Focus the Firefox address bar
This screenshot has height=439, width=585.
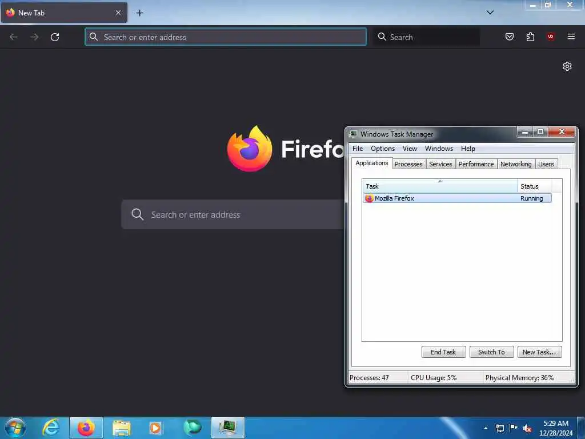point(225,37)
